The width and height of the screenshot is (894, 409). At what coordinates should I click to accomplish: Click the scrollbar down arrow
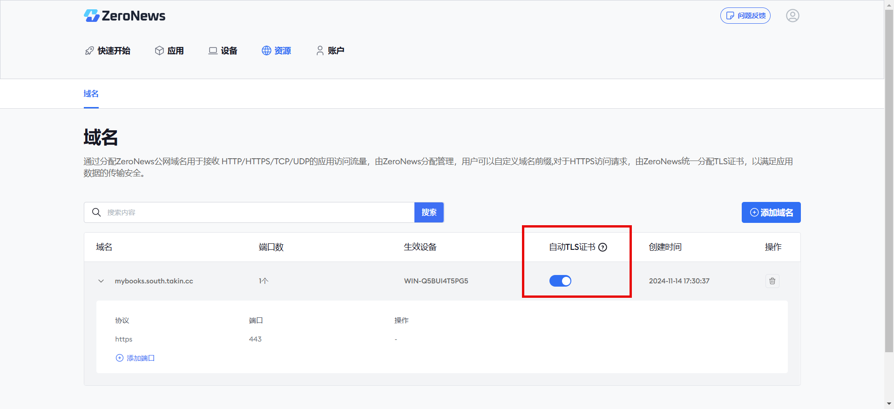coord(889,404)
